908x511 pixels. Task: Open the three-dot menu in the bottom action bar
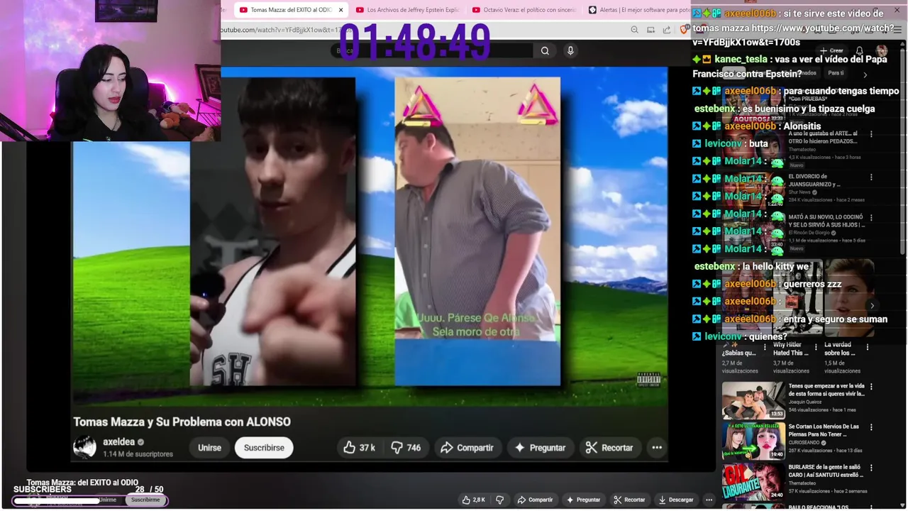(709, 500)
